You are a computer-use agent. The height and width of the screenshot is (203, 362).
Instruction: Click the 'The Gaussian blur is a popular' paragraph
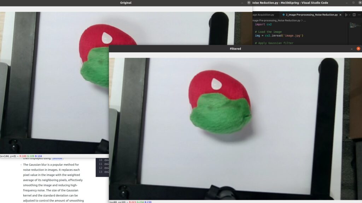pos(53,183)
